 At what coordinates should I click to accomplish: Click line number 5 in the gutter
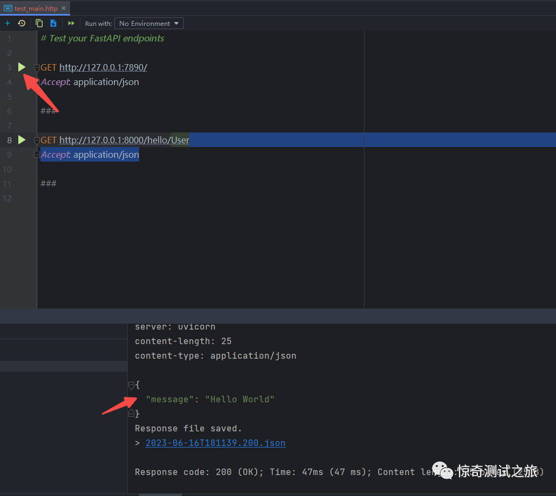point(9,96)
